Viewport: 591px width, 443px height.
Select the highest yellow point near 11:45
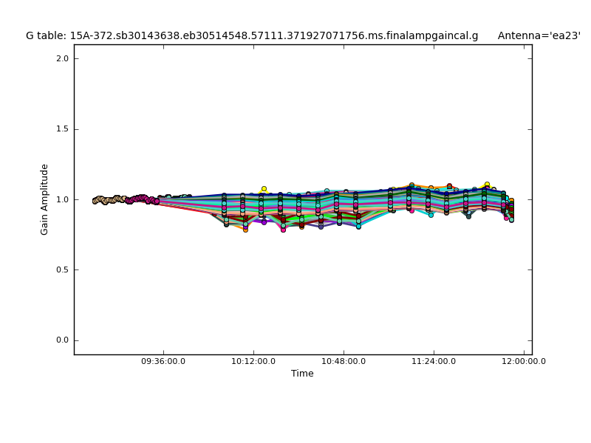(487, 185)
